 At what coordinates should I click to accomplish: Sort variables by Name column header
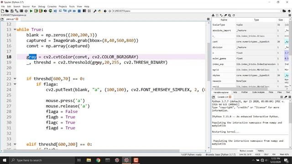pos(224,20)
